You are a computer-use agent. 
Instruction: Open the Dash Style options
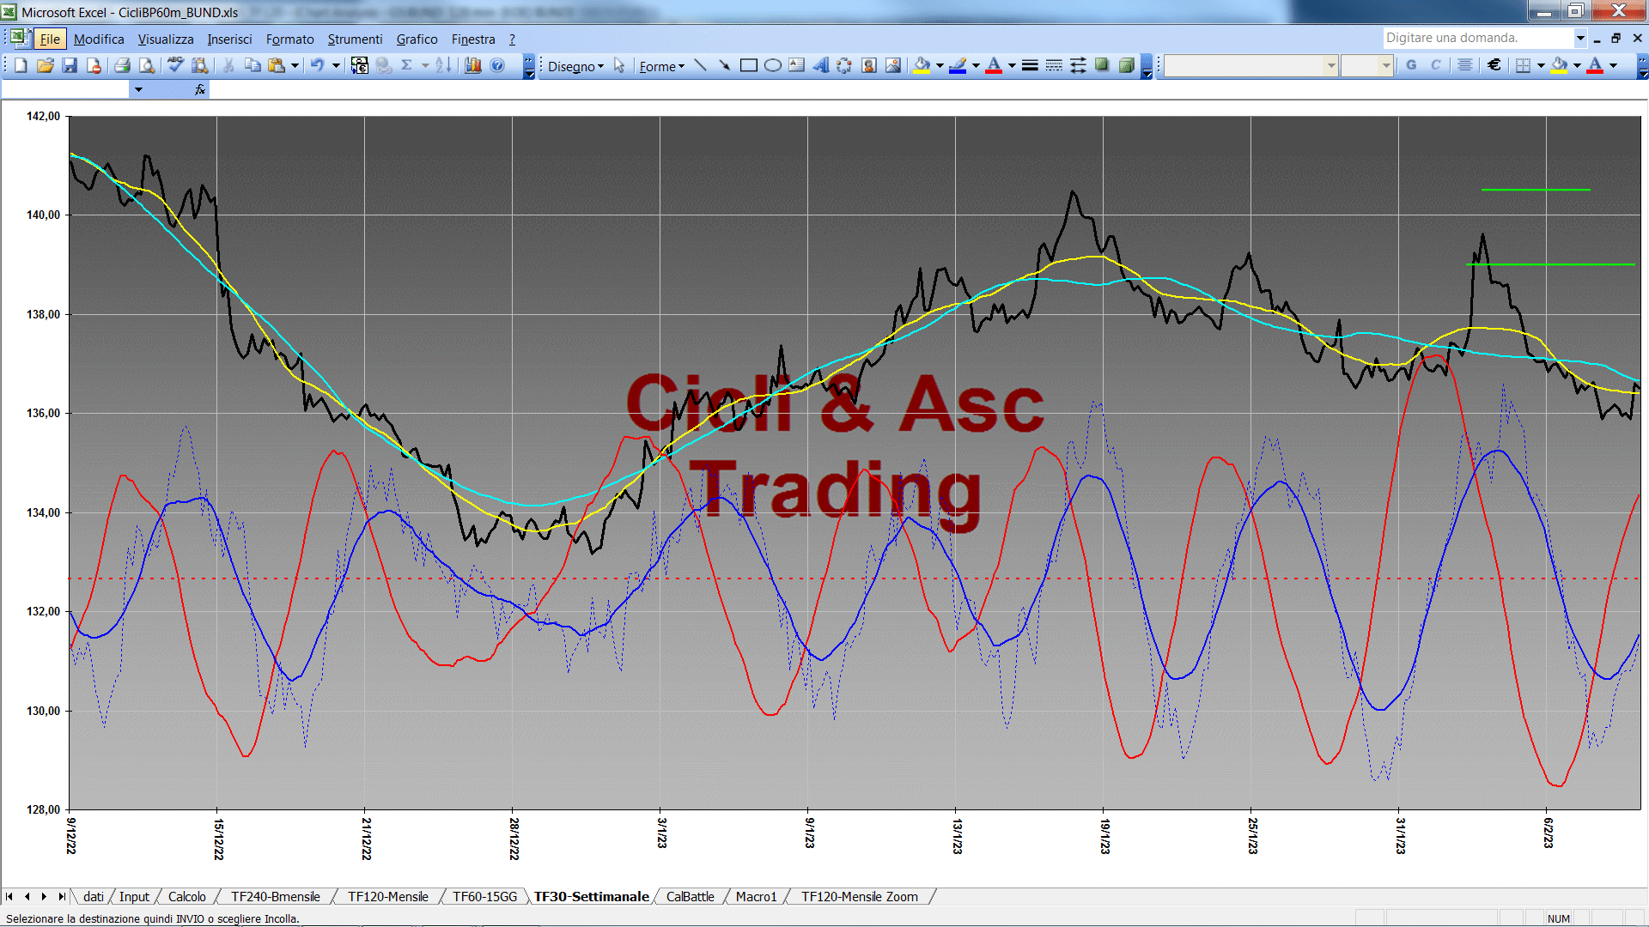pos(1054,65)
